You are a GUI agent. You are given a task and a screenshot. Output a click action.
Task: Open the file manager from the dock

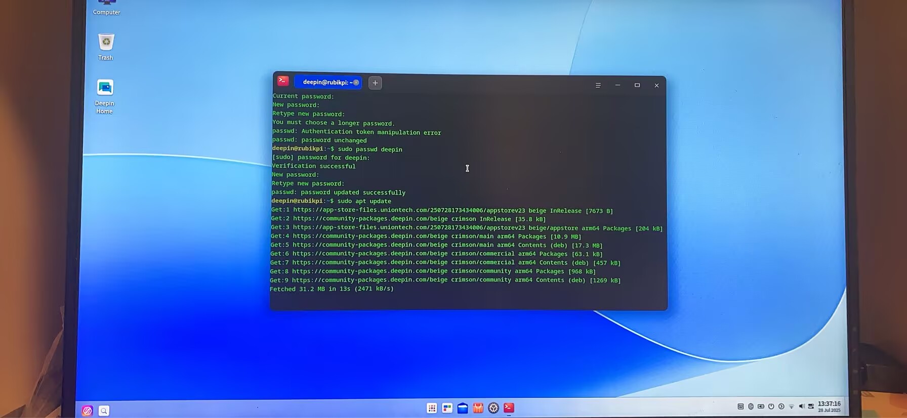coord(463,408)
